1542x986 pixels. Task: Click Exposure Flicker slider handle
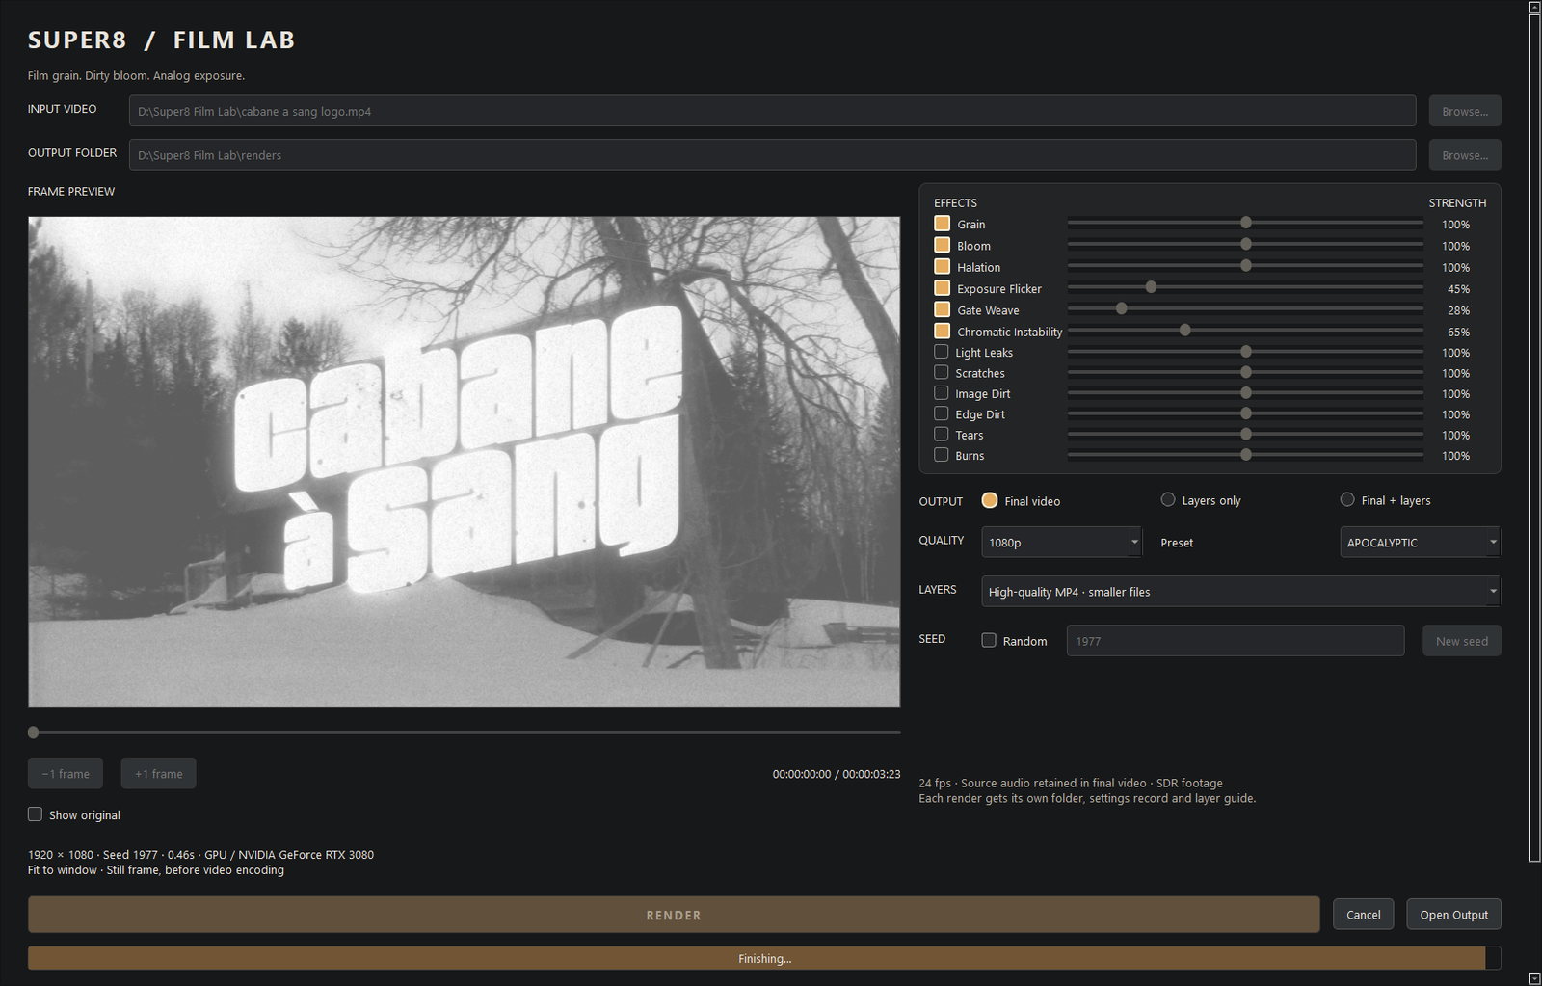1151,287
